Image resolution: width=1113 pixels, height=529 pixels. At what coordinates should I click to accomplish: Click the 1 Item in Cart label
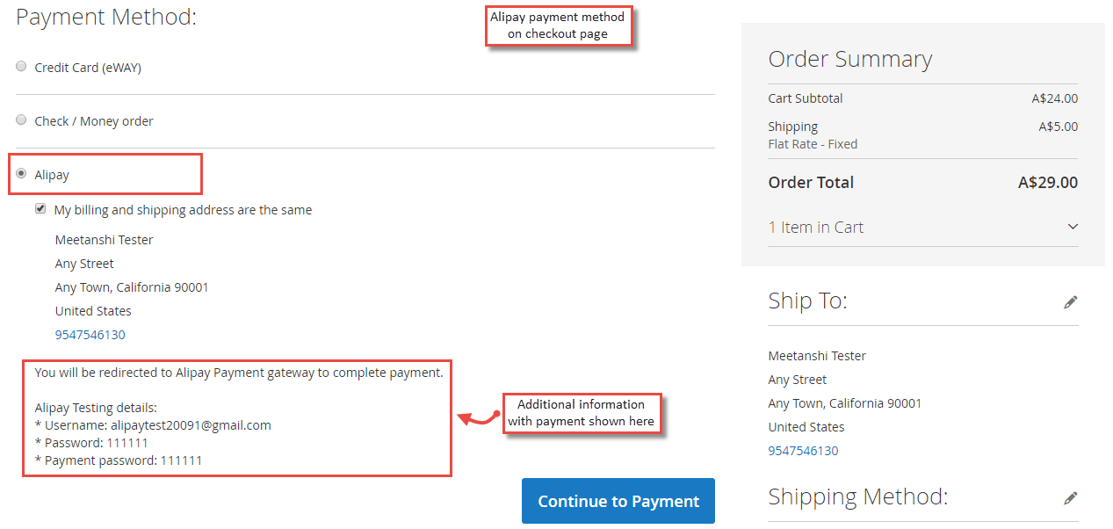(815, 227)
